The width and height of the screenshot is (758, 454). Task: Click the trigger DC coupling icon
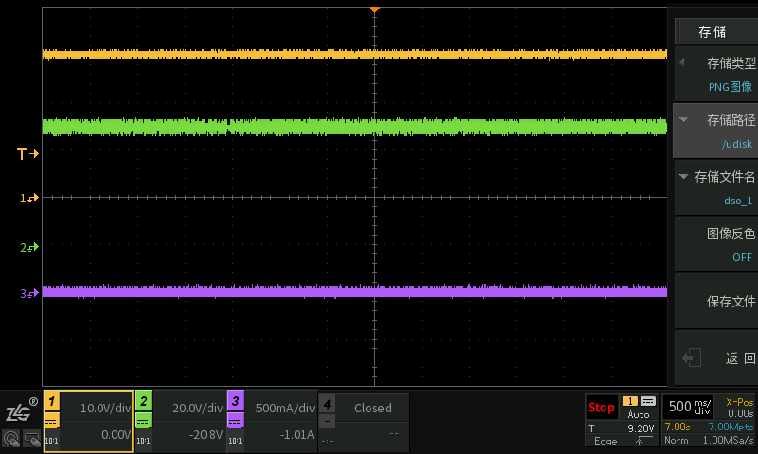[648, 401]
